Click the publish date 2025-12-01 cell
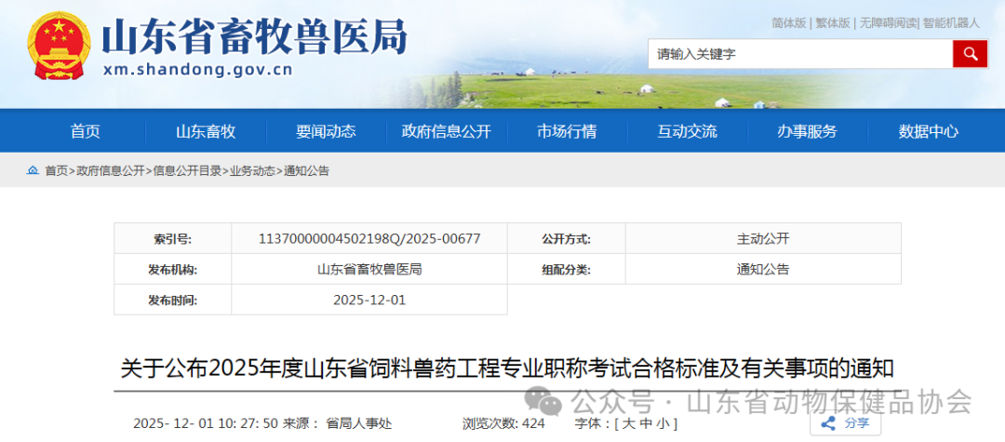 (369, 299)
